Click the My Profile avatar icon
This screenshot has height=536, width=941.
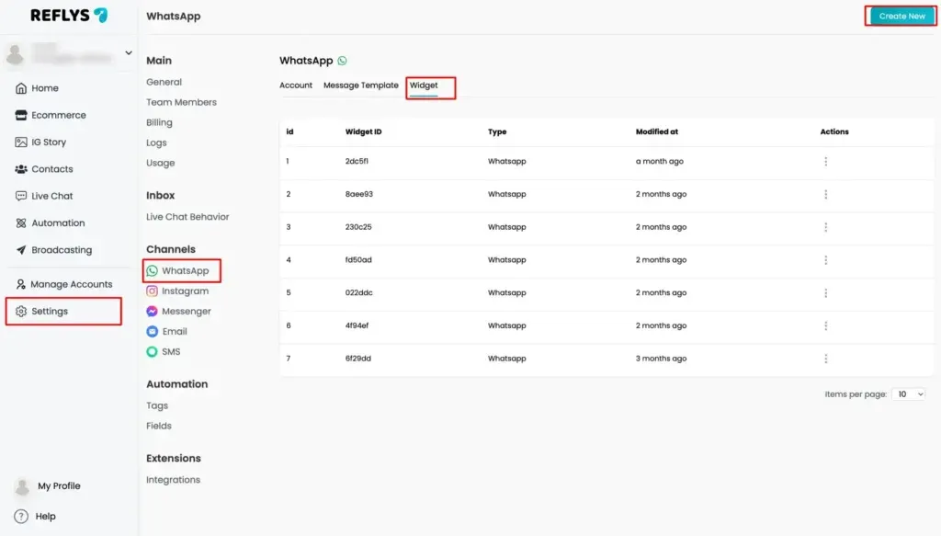pos(22,486)
